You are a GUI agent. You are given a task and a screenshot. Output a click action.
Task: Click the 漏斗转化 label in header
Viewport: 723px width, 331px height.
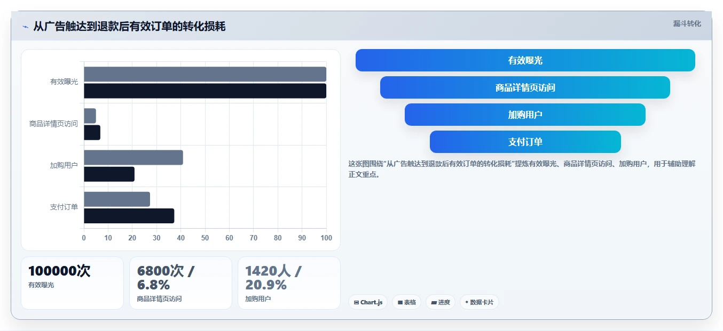pyautogui.click(x=687, y=23)
